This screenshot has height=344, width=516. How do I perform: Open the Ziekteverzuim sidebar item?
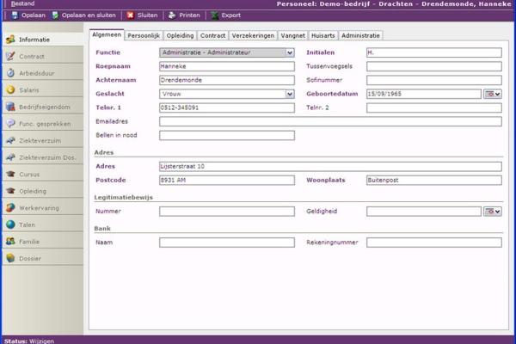point(43,139)
